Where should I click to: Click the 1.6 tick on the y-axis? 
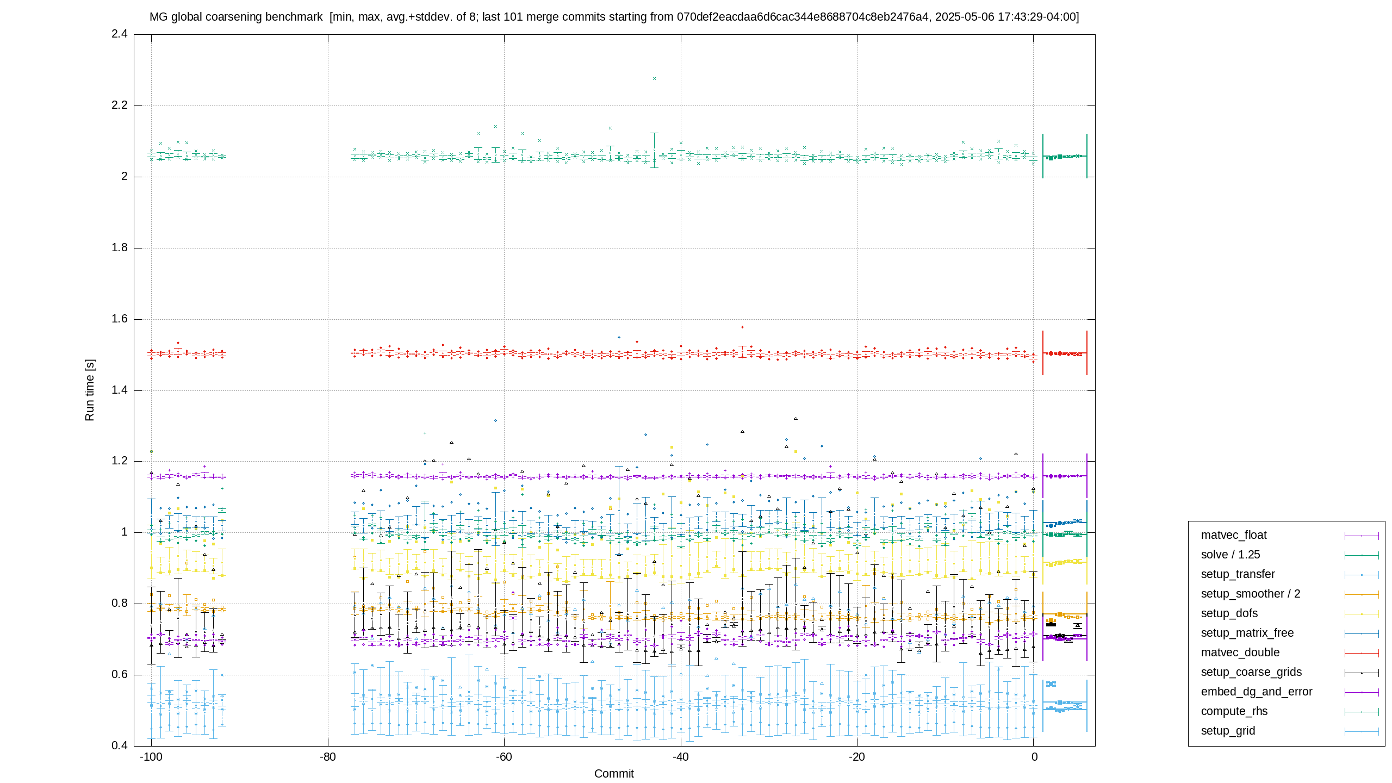coord(120,319)
